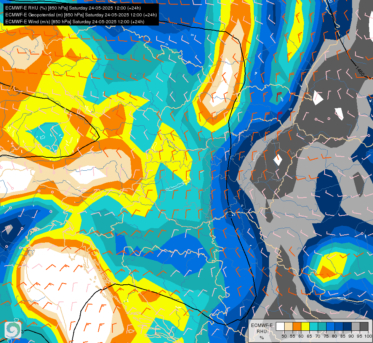Click the % unit label in the legend
Screen dimensions: 373x343
262,338
